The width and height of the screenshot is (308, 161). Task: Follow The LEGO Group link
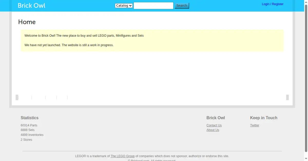point(122,156)
